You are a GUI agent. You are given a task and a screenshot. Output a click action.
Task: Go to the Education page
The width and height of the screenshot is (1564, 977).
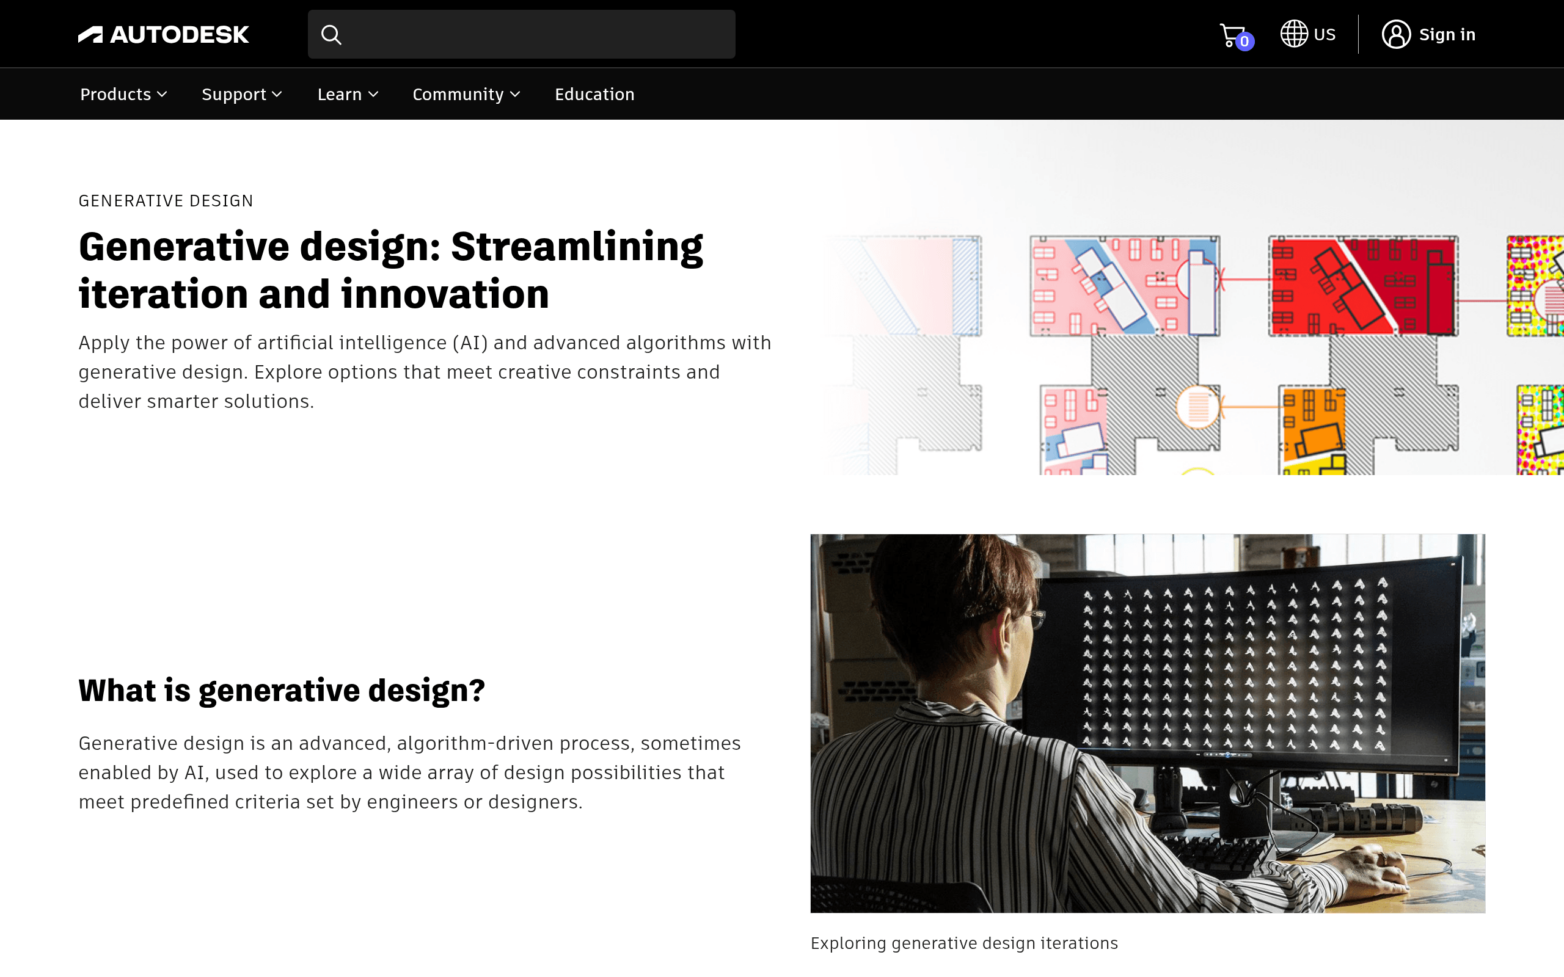coord(594,94)
